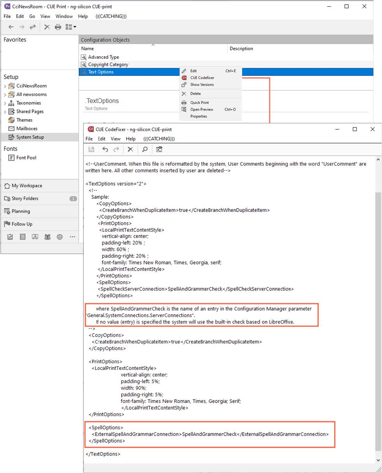Viewport: 382px width, 473px height.
Task: Choose CUE Codefixer from the context menu
Action: tap(202, 78)
